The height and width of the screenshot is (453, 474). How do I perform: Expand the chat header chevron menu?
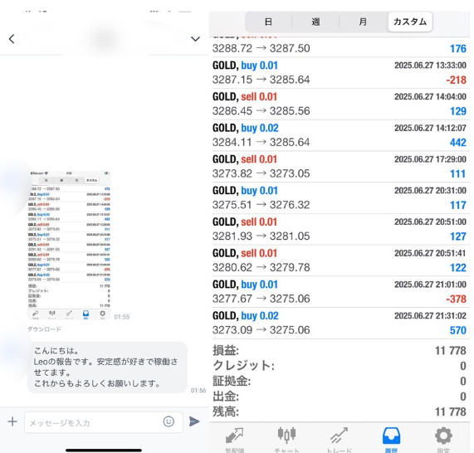(195, 39)
